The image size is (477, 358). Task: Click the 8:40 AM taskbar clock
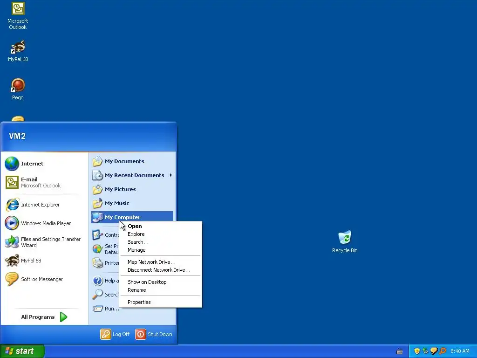pos(460,351)
